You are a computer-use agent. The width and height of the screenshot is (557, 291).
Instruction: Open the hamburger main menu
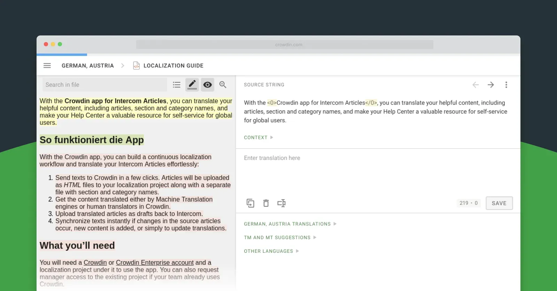(47, 66)
